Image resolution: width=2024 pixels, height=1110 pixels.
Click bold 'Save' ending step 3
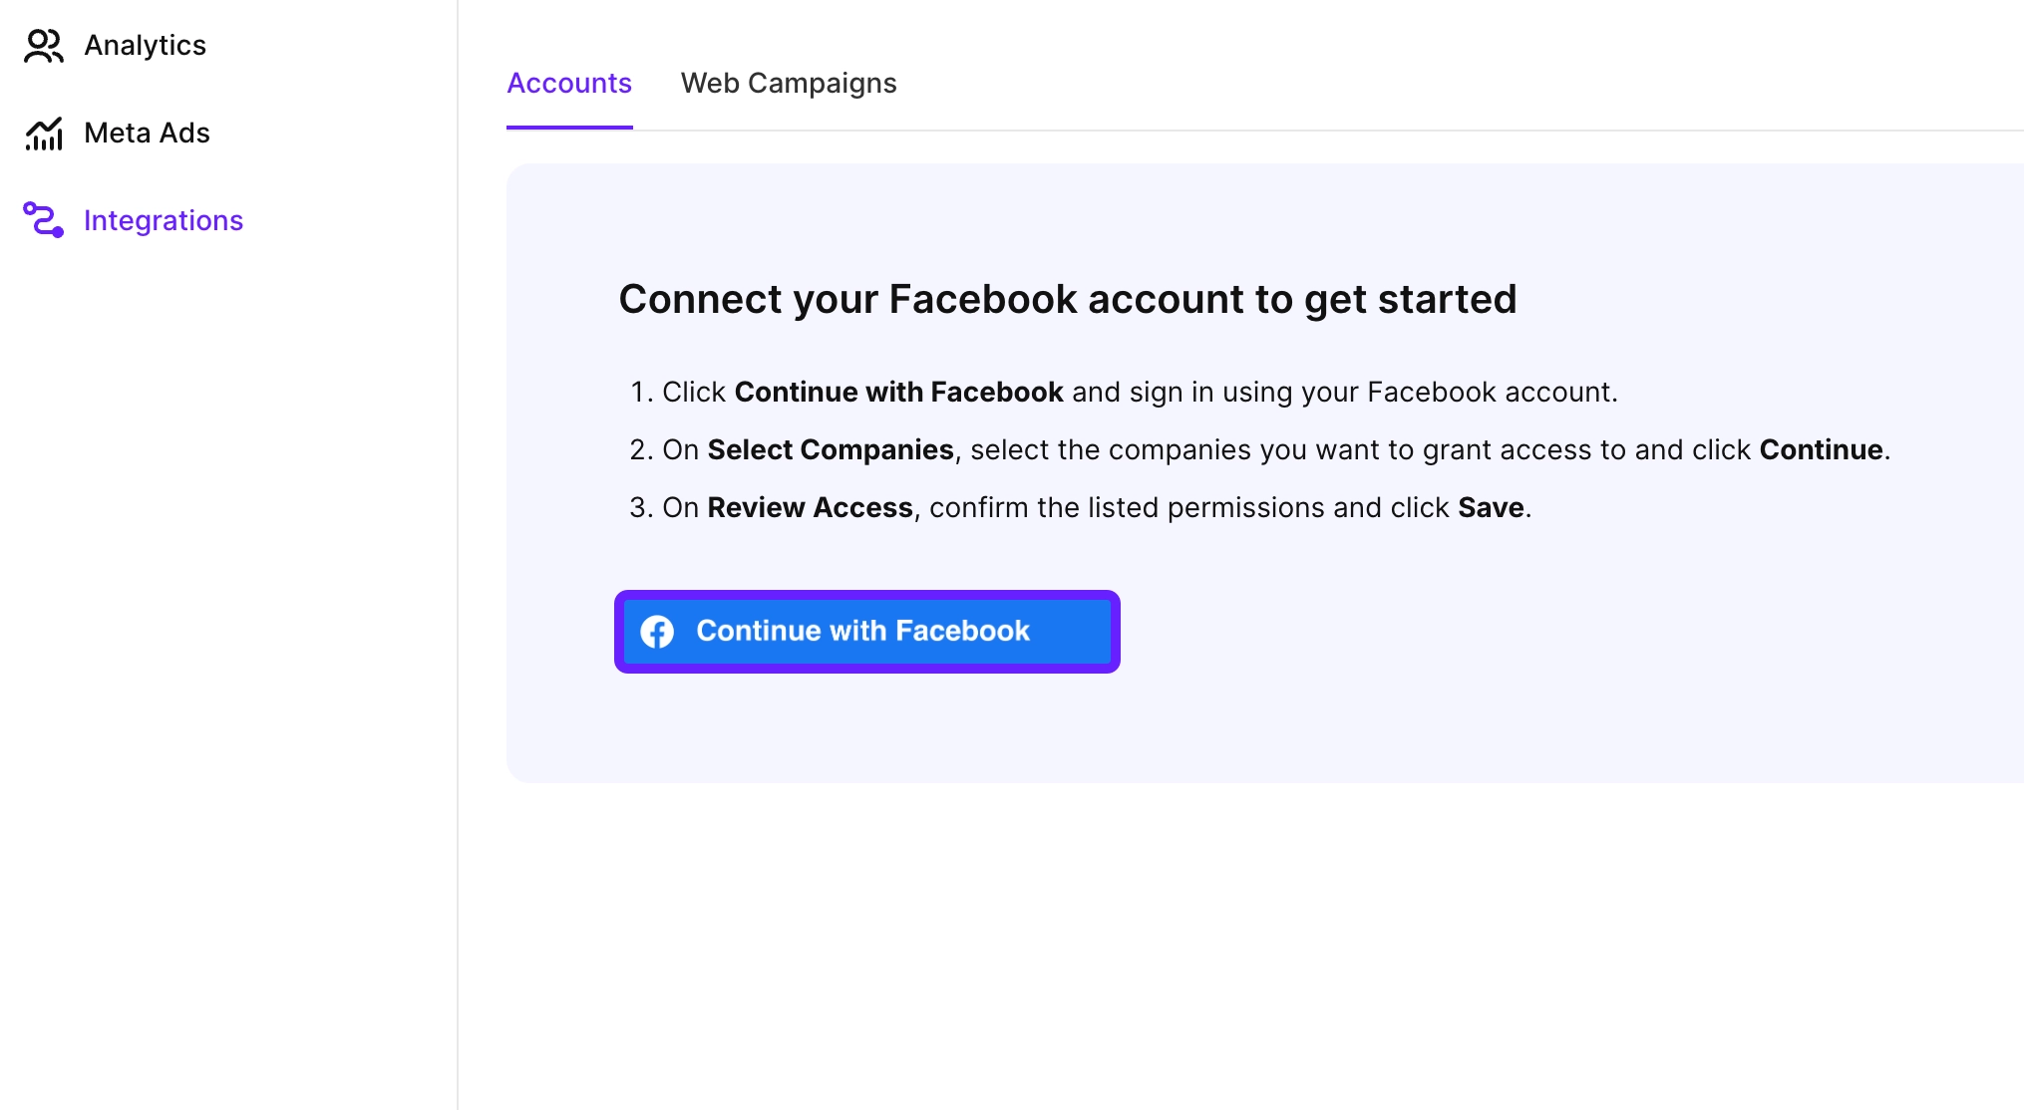coord(1491,508)
